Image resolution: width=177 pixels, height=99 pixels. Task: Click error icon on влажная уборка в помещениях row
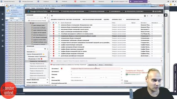point(53,25)
